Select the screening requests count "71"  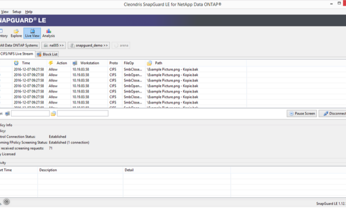(x=51, y=148)
